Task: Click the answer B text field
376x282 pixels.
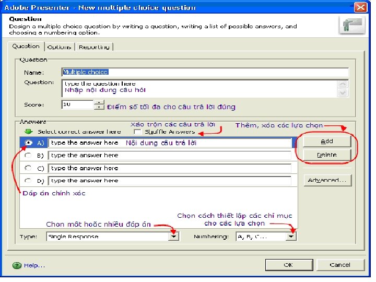Action: tap(170, 156)
